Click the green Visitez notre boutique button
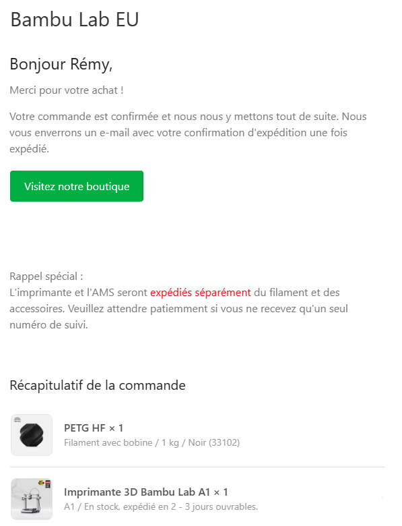 coord(77,186)
